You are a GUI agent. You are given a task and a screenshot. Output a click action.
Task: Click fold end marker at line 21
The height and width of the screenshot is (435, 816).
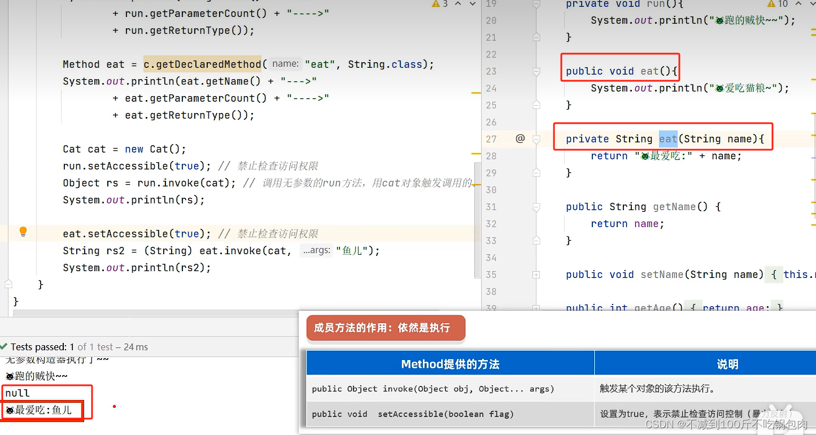pyautogui.click(x=536, y=37)
